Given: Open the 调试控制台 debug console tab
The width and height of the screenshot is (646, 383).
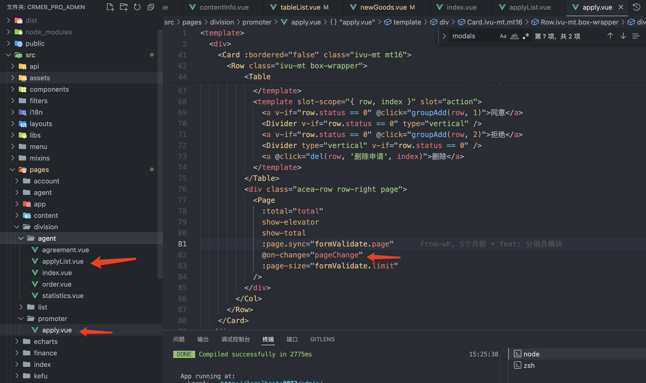Looking at the screenshot, I should [x=236, y=339].
